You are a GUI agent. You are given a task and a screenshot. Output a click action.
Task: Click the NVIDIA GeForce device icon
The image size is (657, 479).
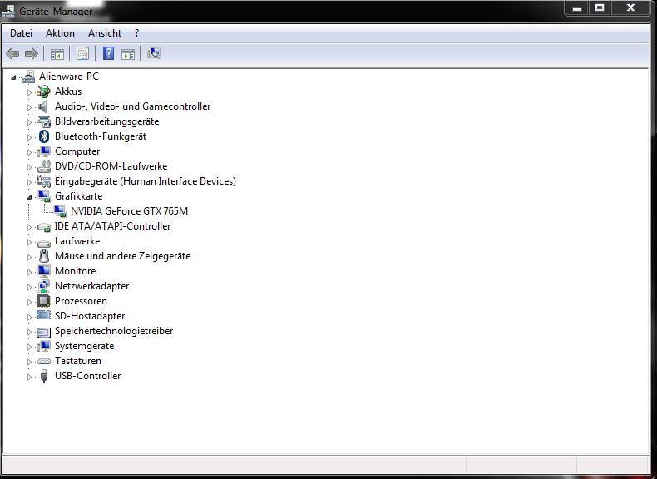[x=60, y=211]
